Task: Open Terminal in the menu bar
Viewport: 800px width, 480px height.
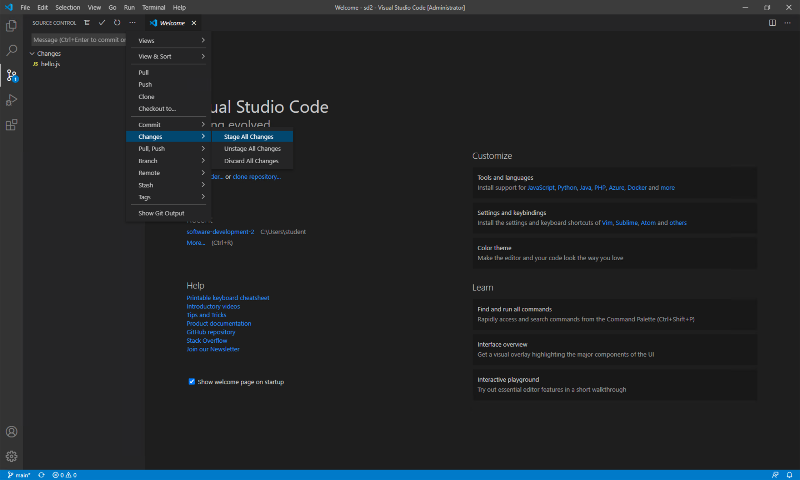Action: click(x=154, y=7)
